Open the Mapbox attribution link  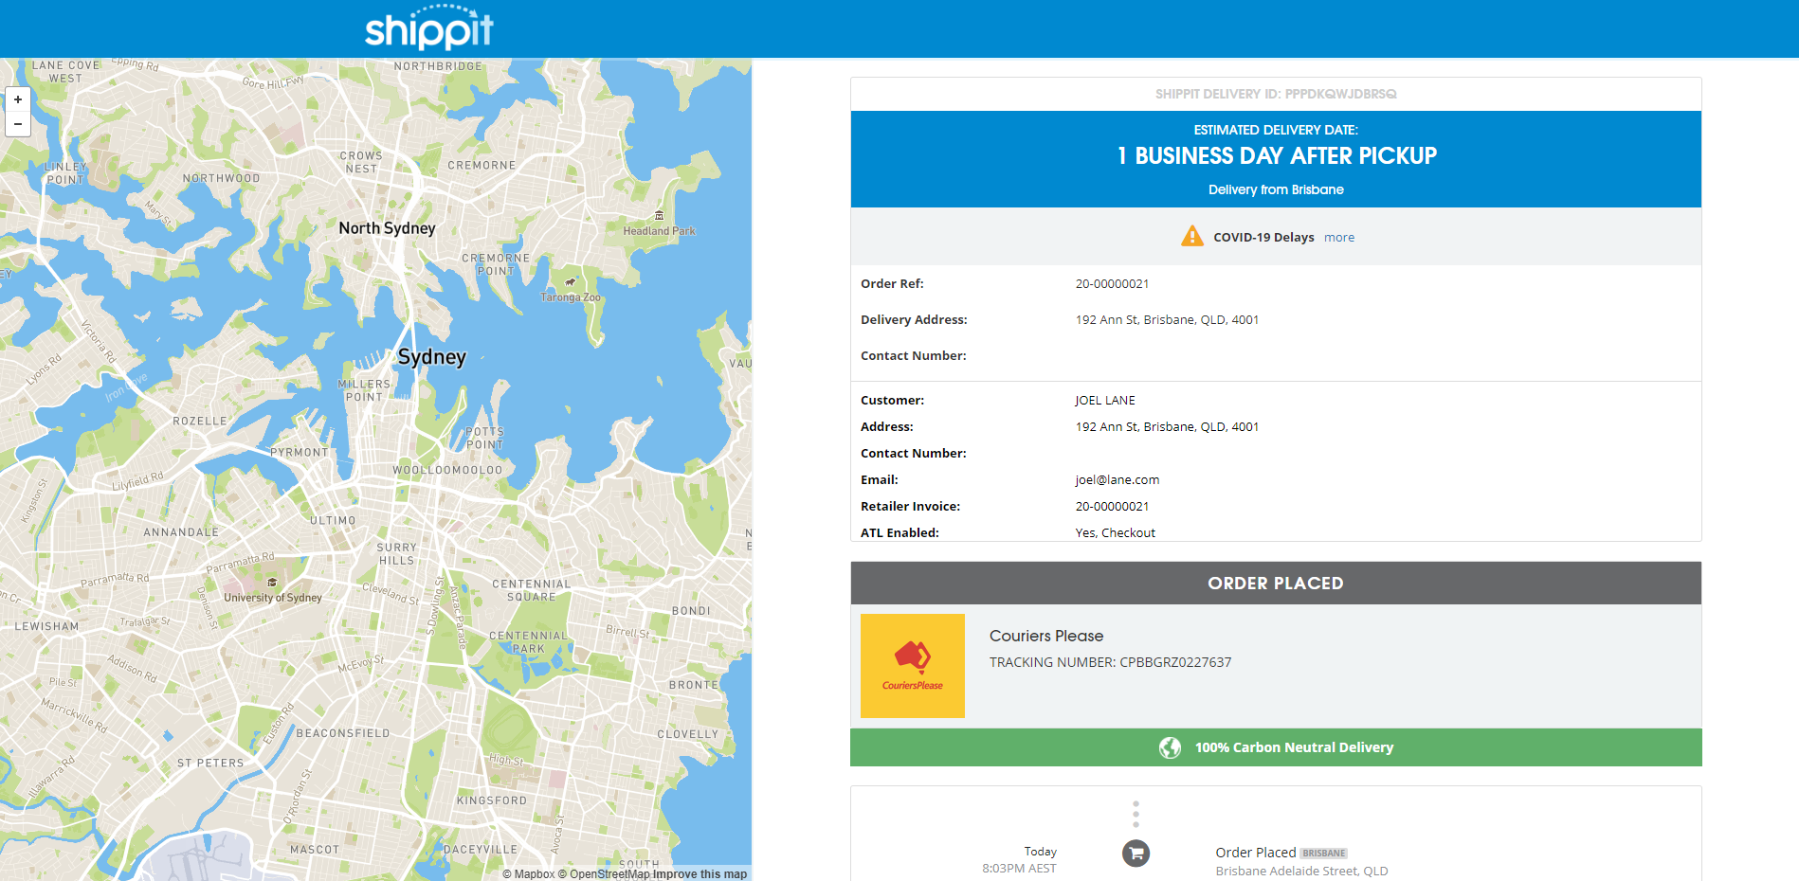[528, 874]
